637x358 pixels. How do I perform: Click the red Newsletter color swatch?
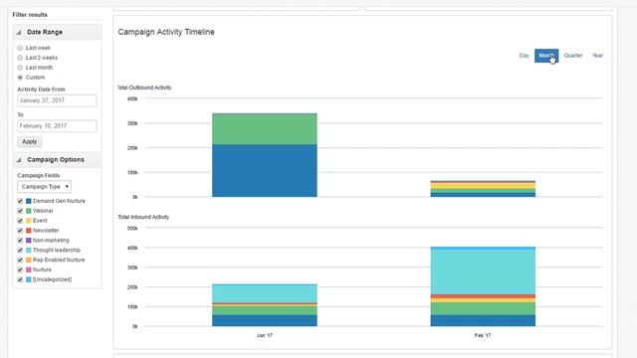[x=29, y=231]
